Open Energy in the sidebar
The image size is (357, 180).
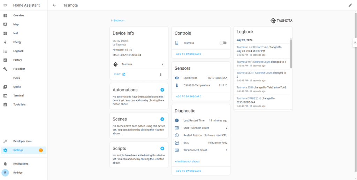point(17,42)
